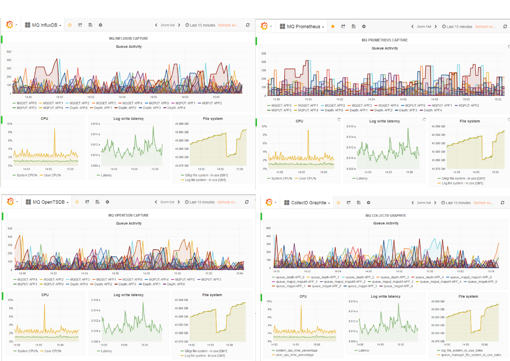Image resolution: width=510 pixels, height=361 pixels.
Task: Click Zoom Out in the InfluxDB dashboard
Action: click(168, 25)
